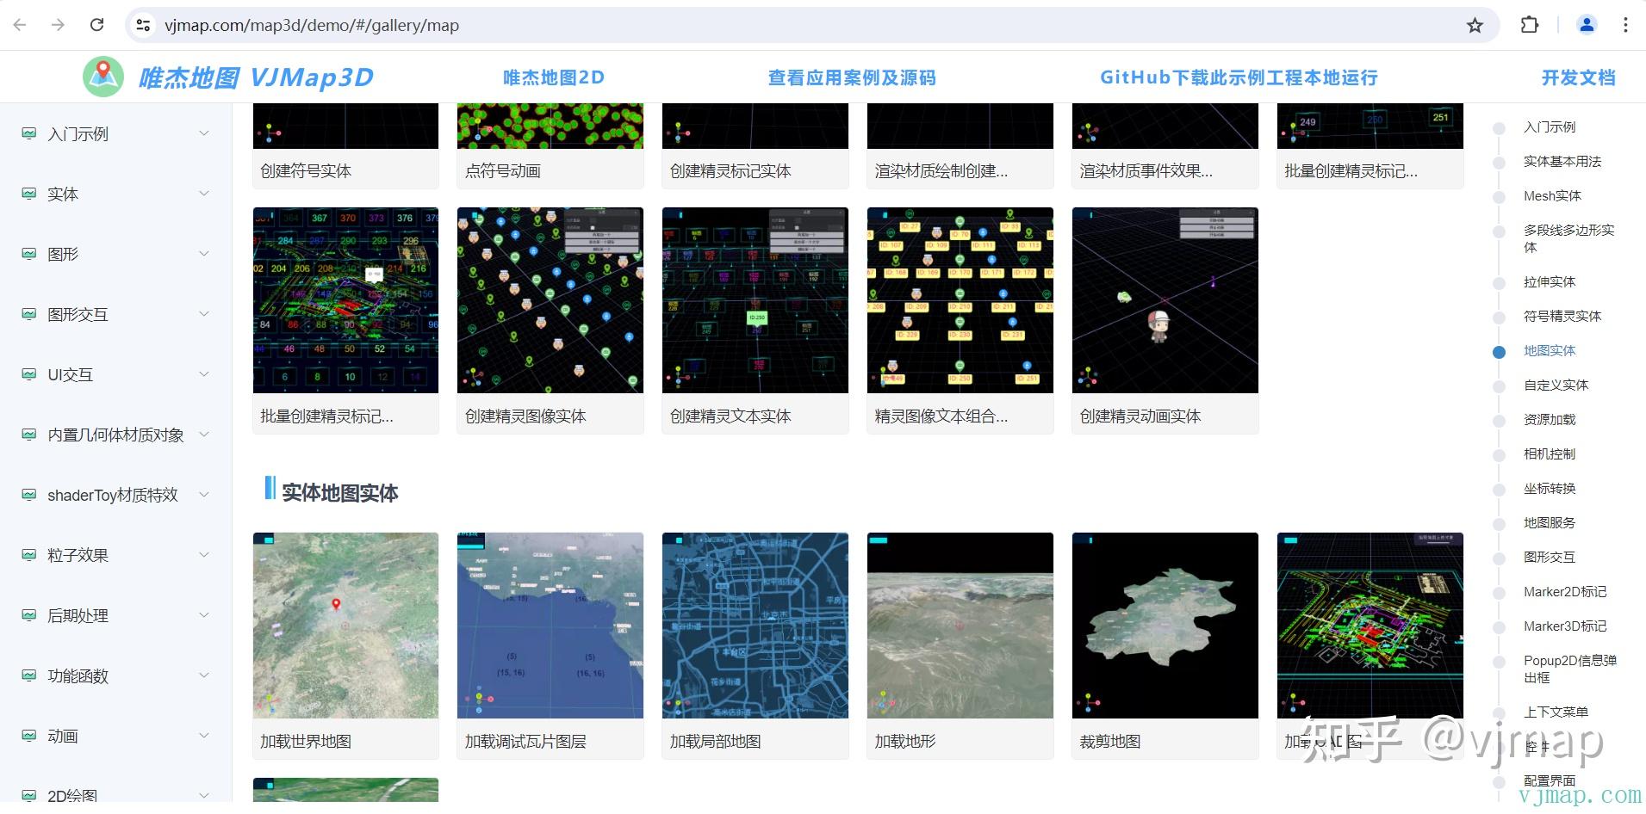Open the 开发文档 menu item
The image size is (1646, 814).
click(1578, 77)
